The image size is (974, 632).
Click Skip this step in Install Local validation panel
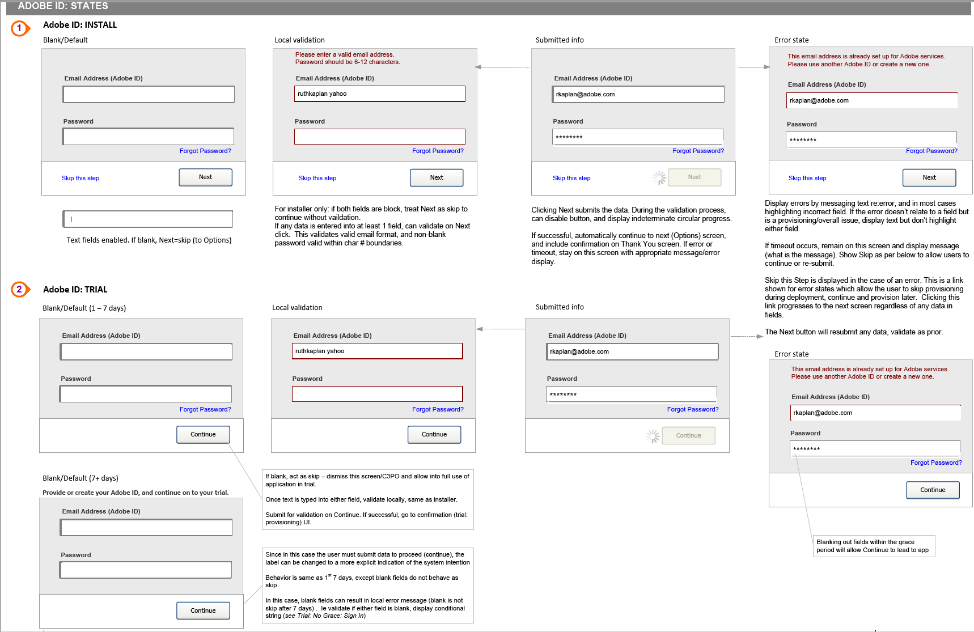coord(317,178)
